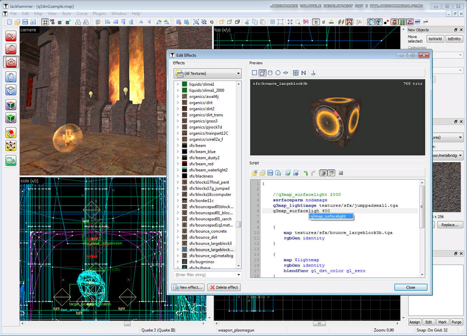Screen dimensions: 467x336
Task: Show flat plane preview shape in Edit Effects
Action: tap(254, 73)
